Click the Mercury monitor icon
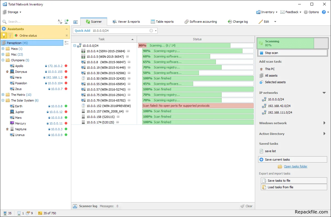331x217 pixels. pos(12,123)
